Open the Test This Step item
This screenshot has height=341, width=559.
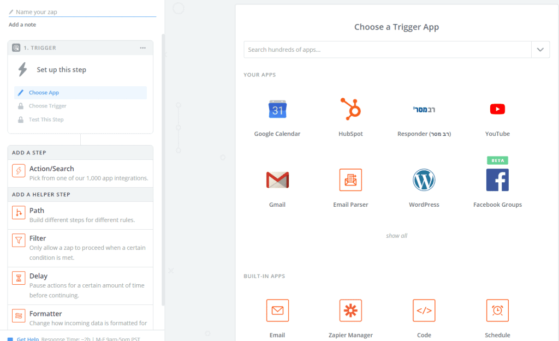pos(81,119)
